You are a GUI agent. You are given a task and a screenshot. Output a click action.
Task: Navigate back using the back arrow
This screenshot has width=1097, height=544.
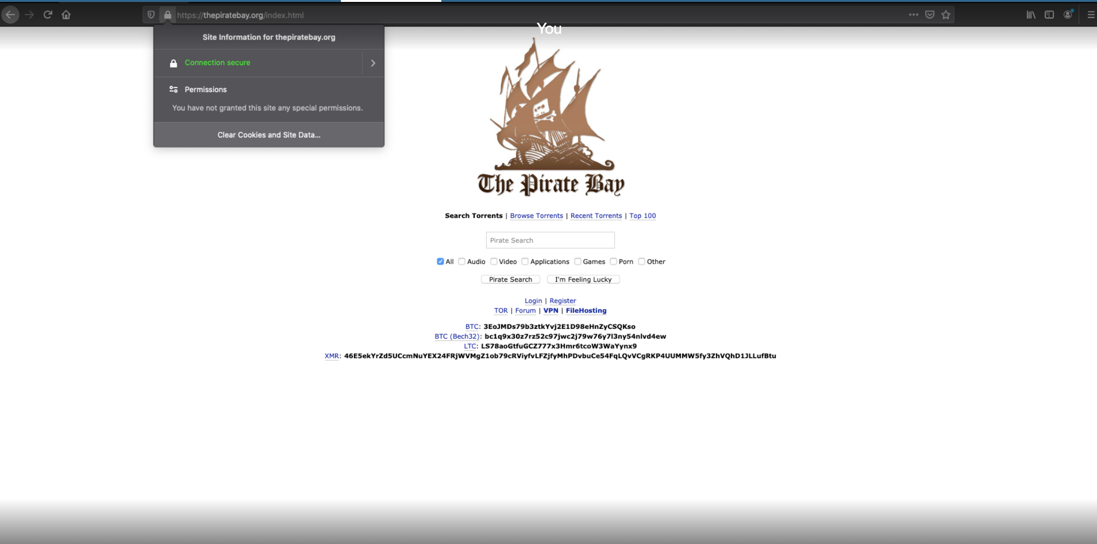pos(10,14)
